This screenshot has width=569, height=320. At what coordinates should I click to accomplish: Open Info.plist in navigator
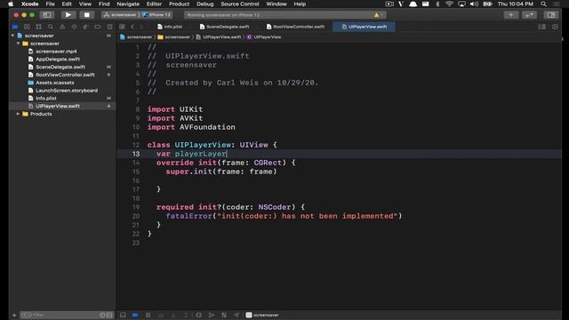click(45, 99)
